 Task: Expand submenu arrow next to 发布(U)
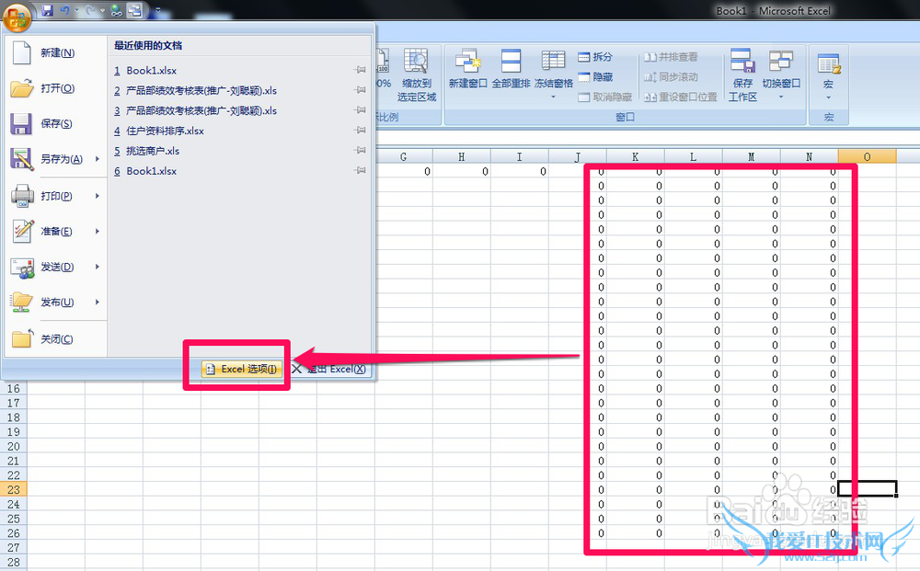98,302
